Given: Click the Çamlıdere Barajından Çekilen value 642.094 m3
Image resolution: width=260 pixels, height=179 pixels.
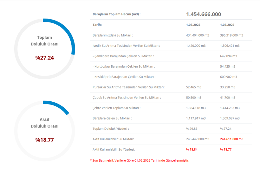Looking at the screenshot, I should point(228,56).
